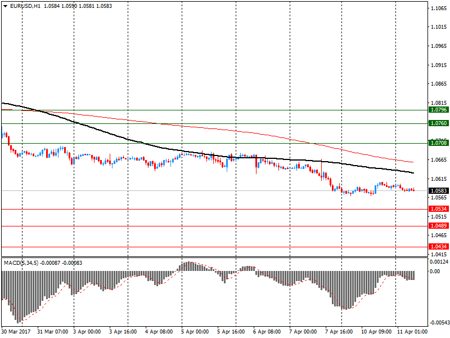Click the green 1.0708 resistance label
Image resolution: width=450 pixels, height=338 pixels.
click(438, 143)
